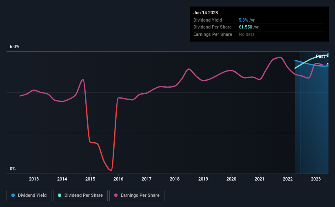Click the Jun 14 2023 tooltip date header
Viewport: 335px width, 207px height.
click(x=206, y=13)
